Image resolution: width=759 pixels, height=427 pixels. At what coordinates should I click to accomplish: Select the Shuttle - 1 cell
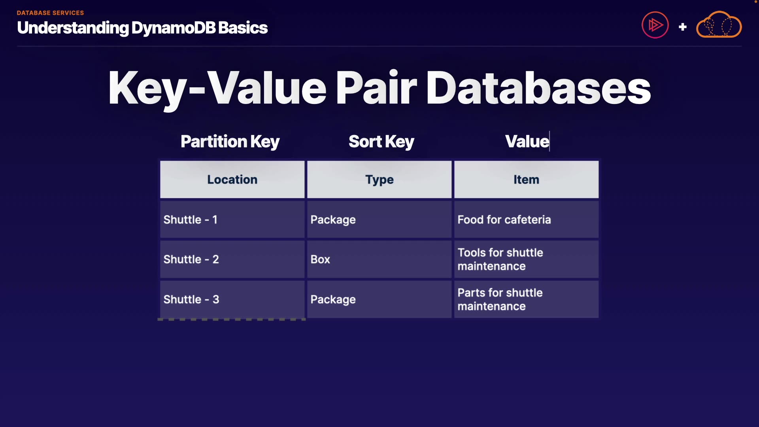[232, 220]
